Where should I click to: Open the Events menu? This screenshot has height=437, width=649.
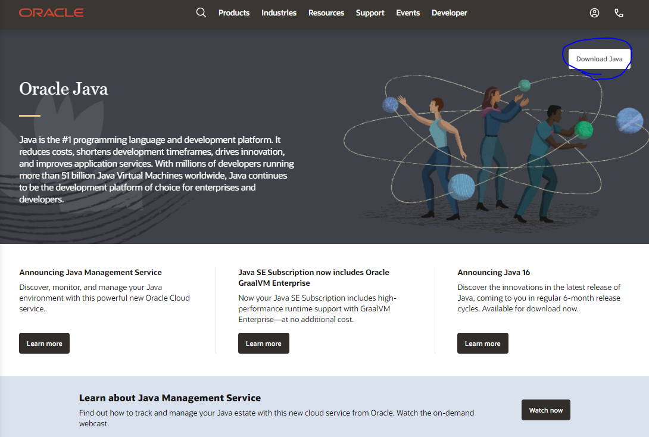click(408, 13)
